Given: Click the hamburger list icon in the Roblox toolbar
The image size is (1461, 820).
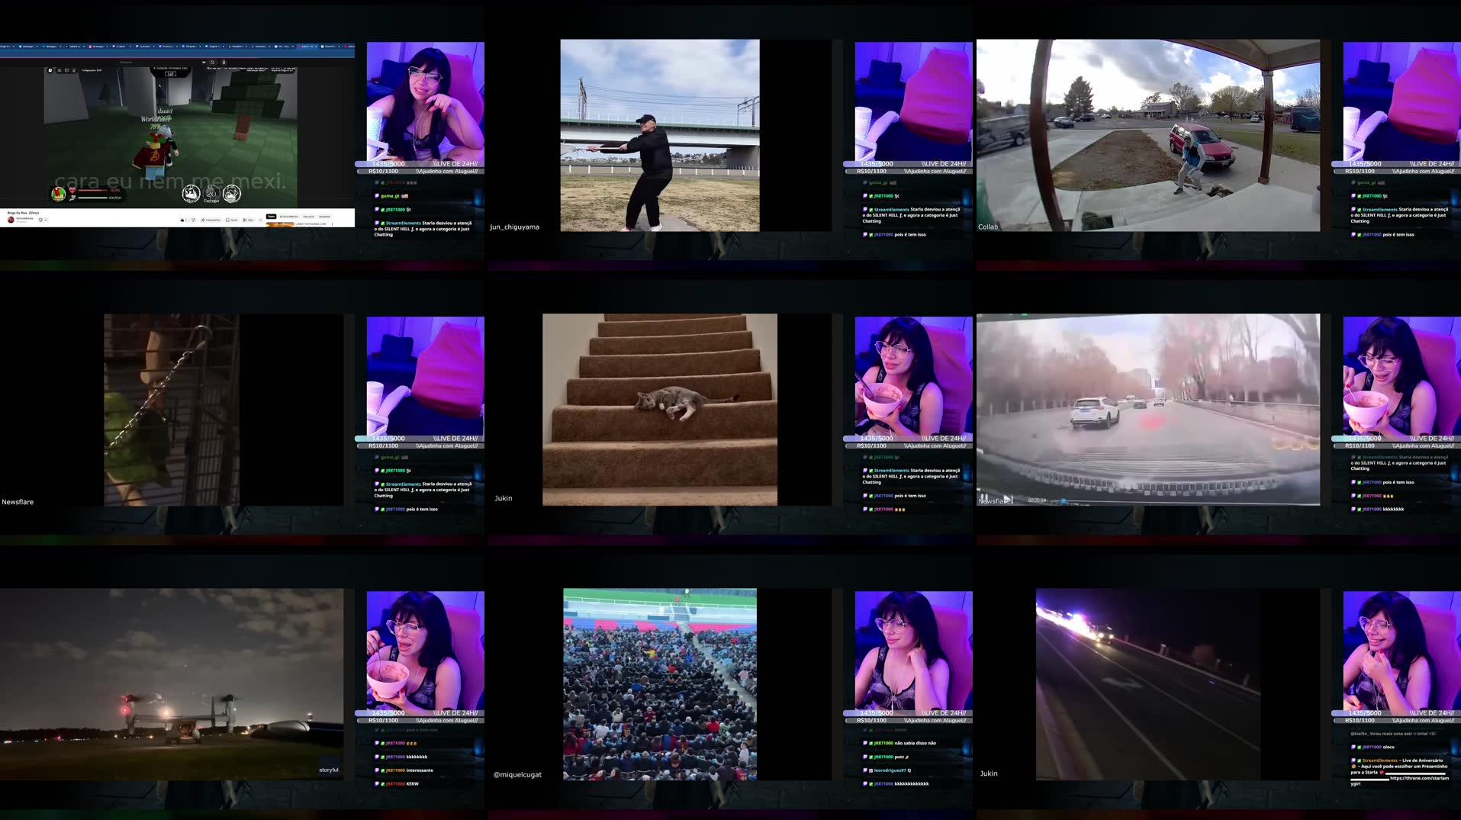Looking at the screenshot, I should pos(60,70).
